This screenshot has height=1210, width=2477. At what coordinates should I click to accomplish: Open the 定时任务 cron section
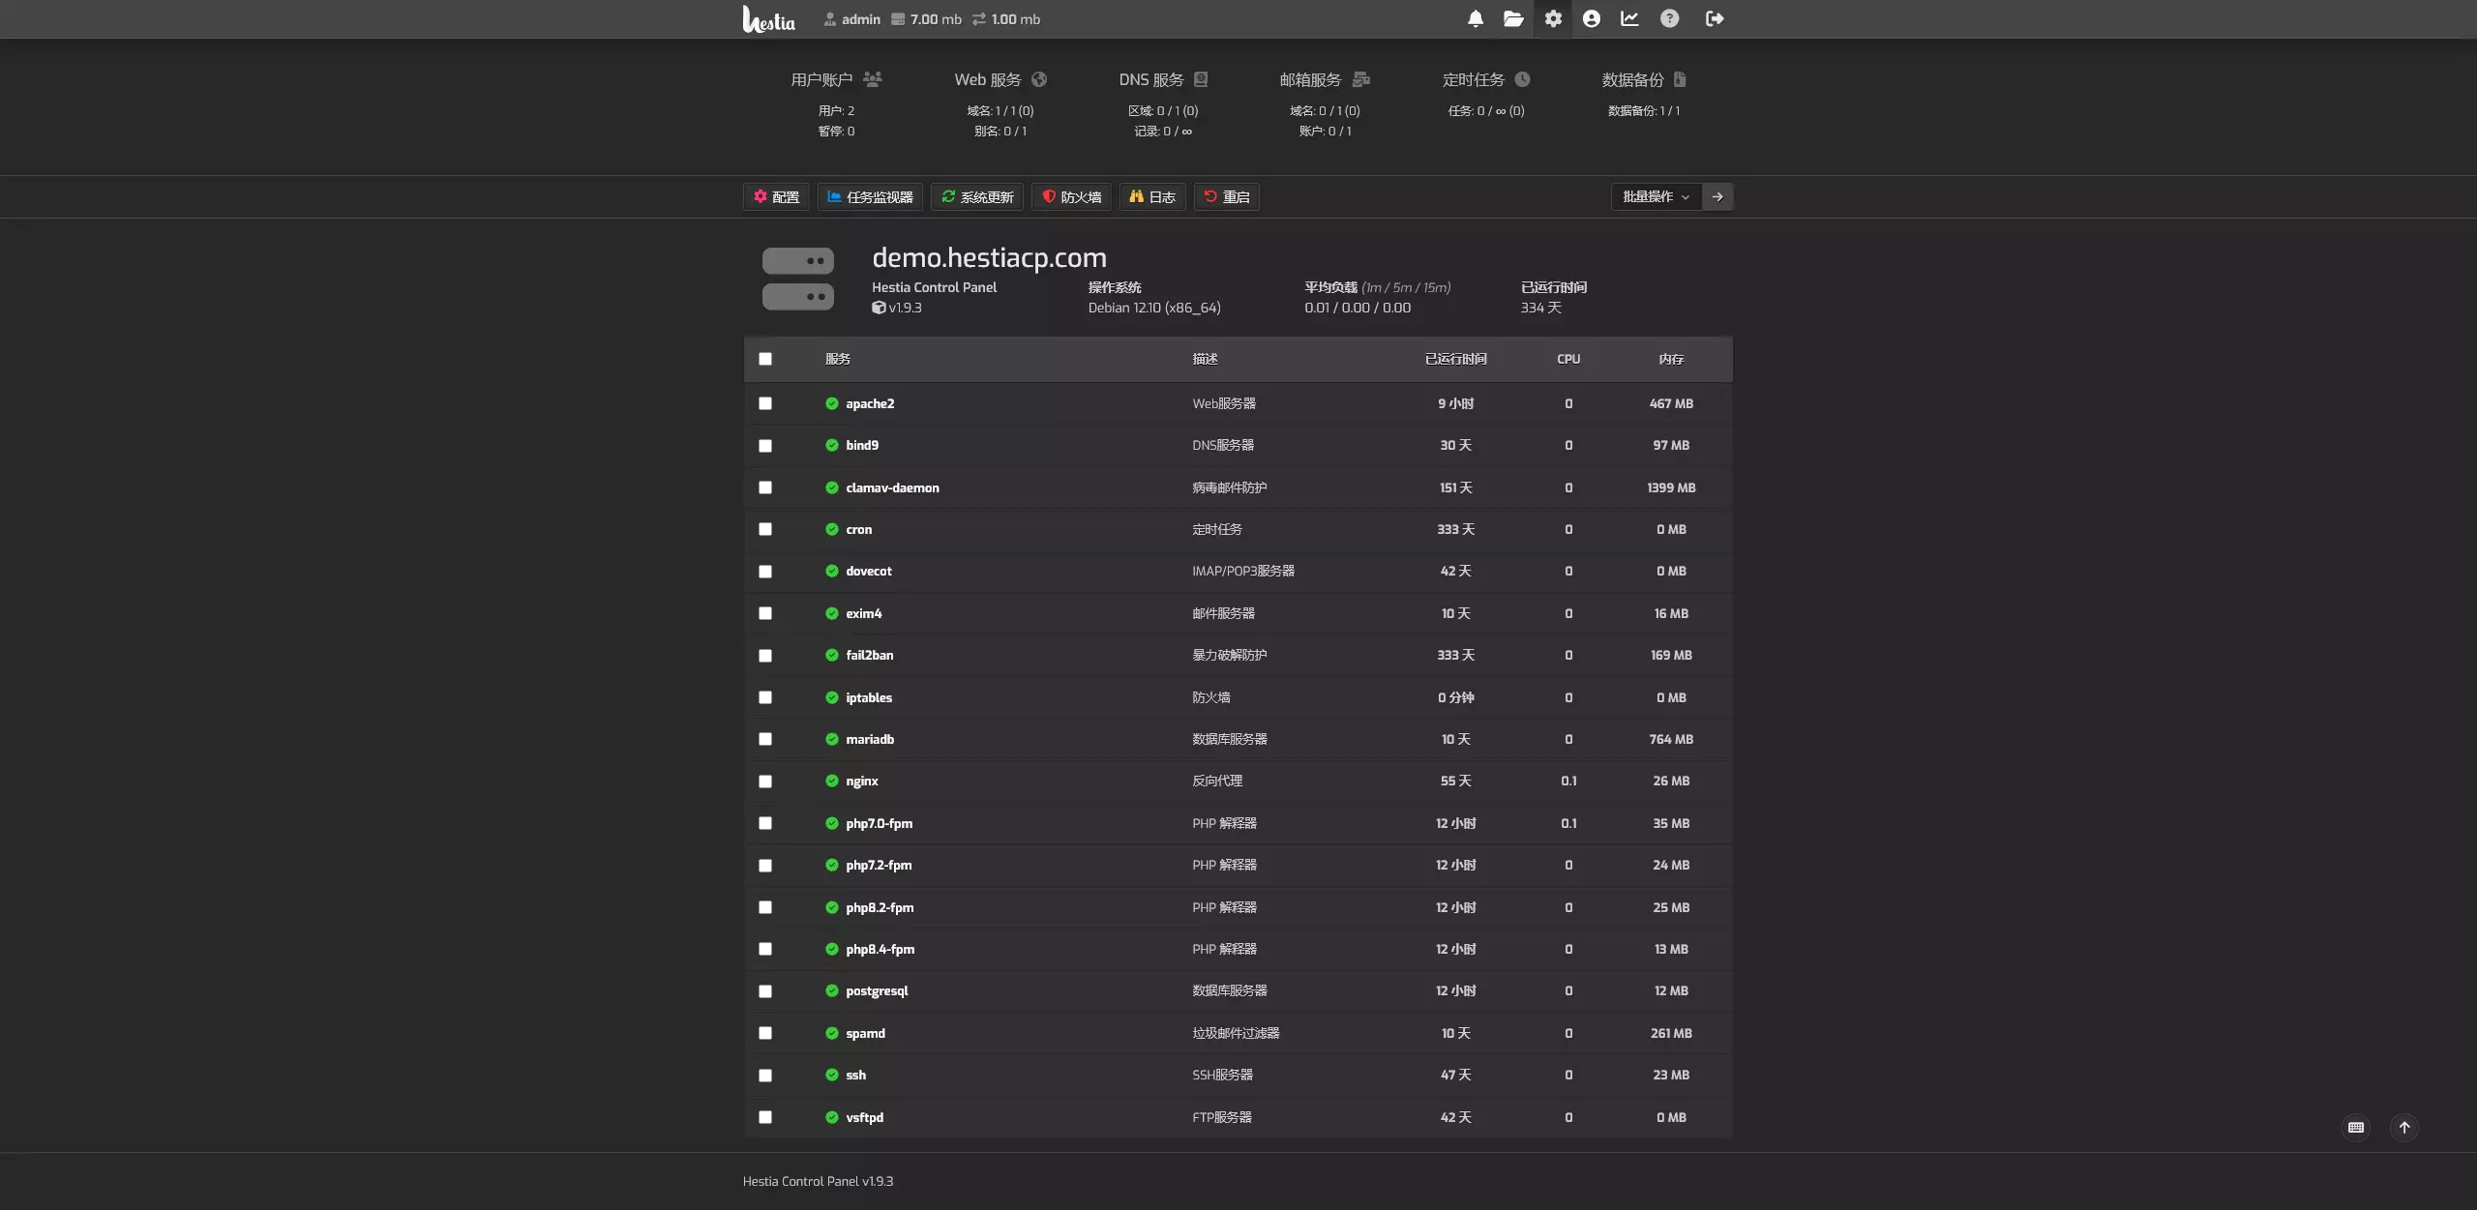(x=1486, y=79)
